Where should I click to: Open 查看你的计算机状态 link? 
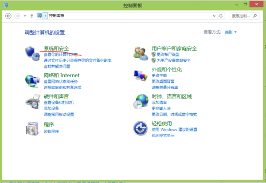(x=61, y=55)
